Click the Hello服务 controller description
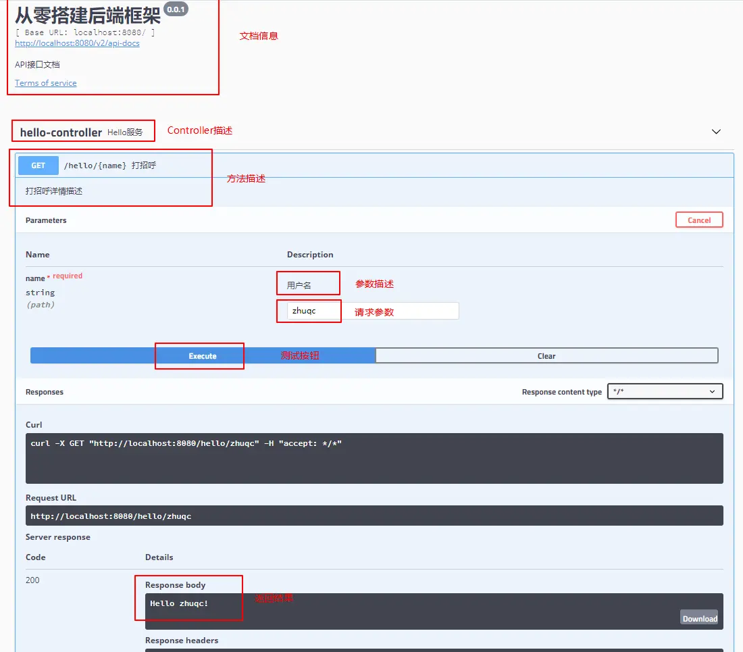 pyautogui.click(x=125, y=132)
